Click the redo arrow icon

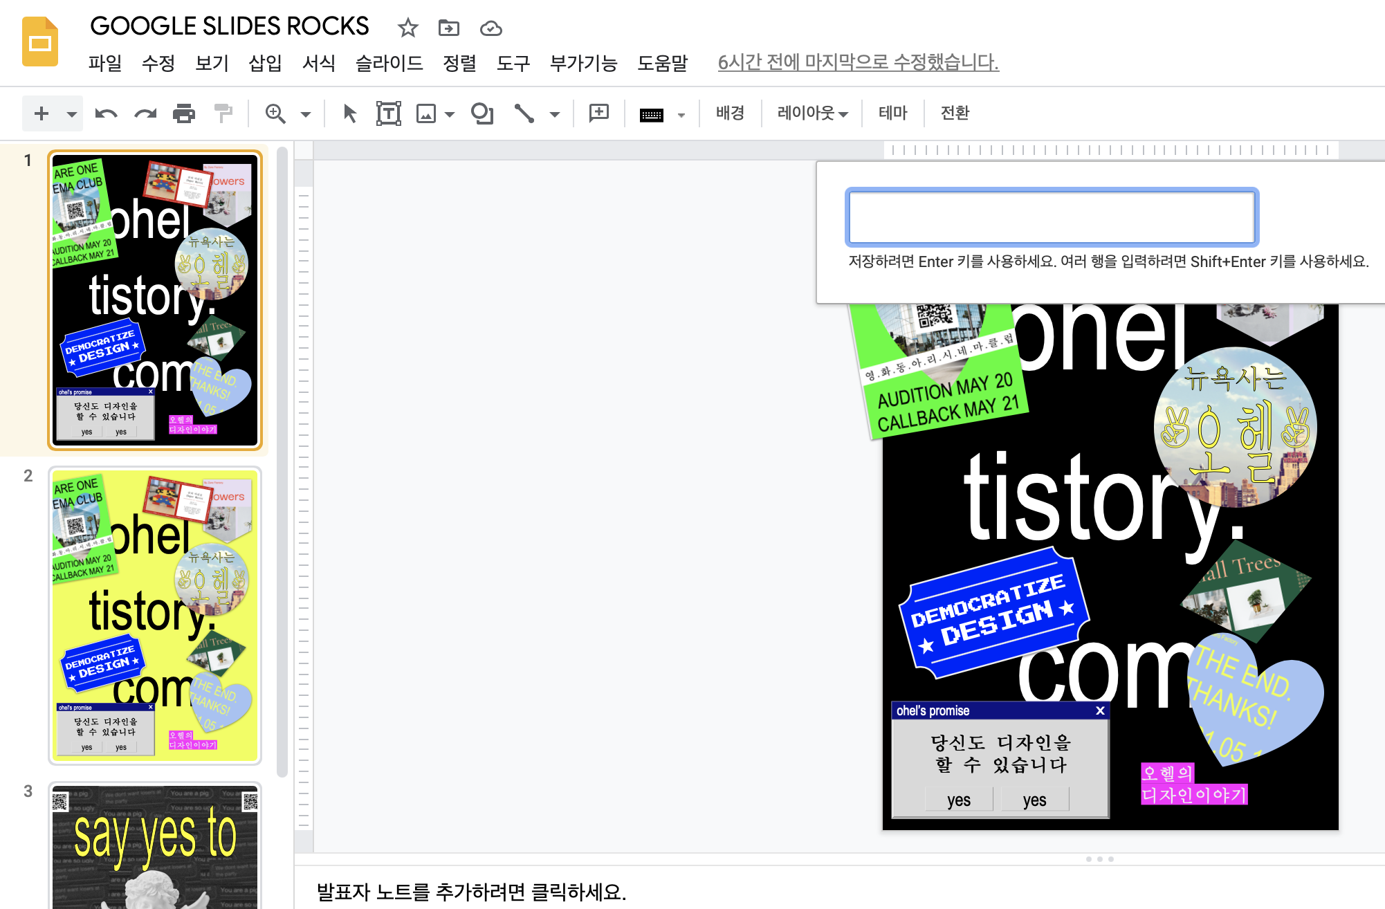pos(145,113)
